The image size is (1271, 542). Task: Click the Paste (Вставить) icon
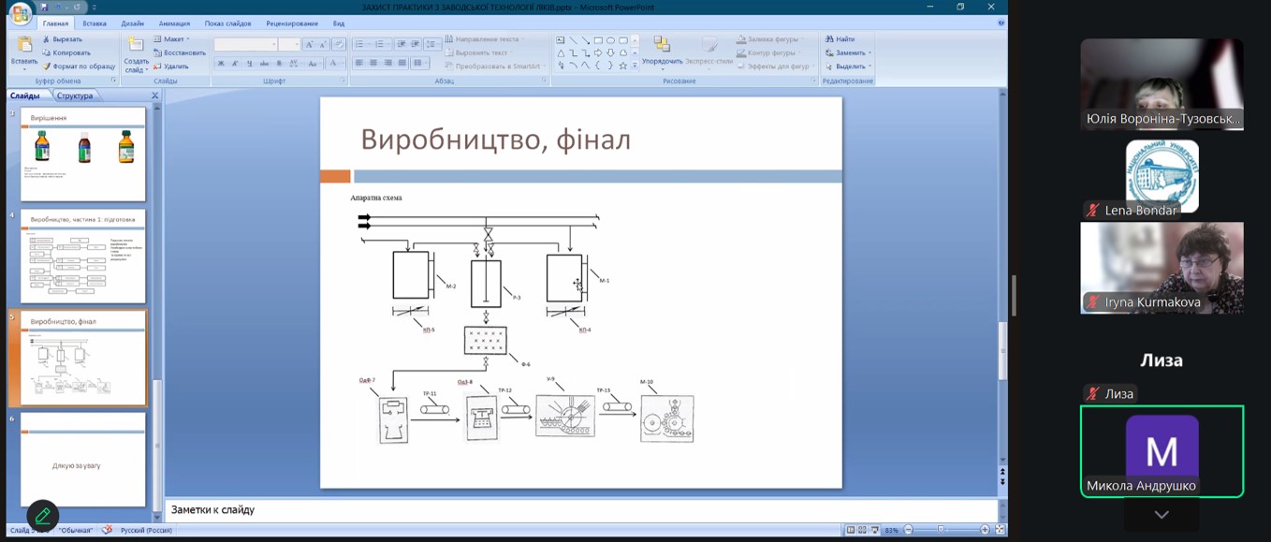(24, 47)
